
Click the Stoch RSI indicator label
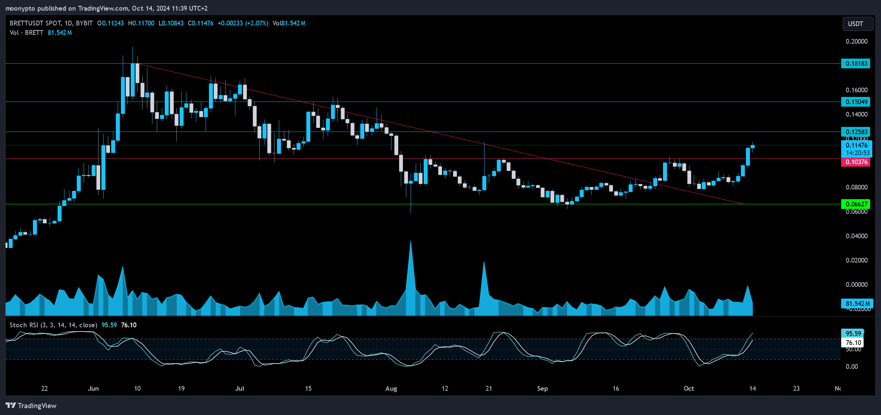53,325
